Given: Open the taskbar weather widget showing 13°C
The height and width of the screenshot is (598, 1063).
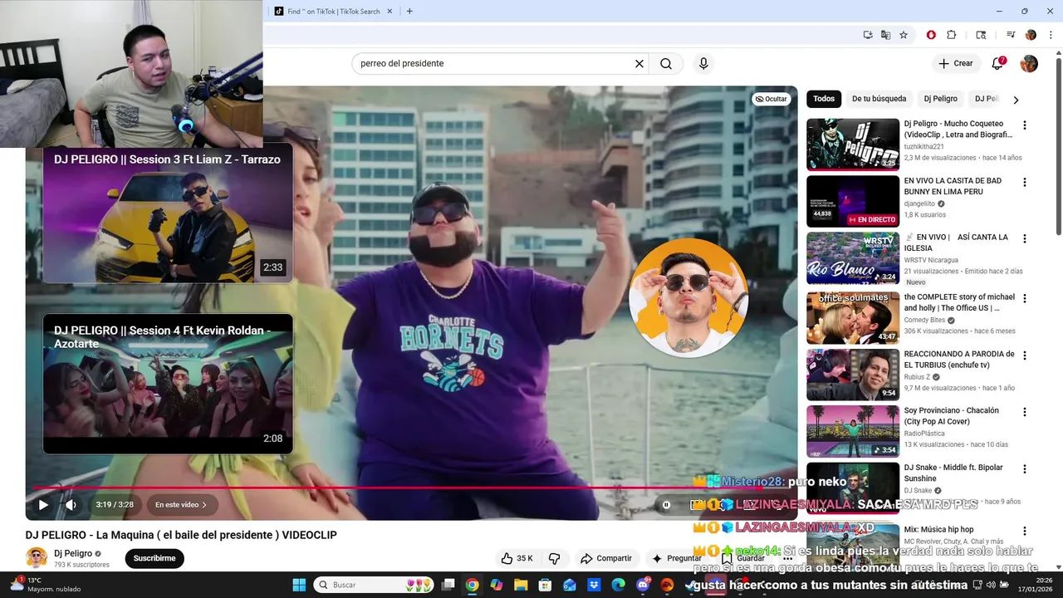Looking at the screenshot, I should [47, 585].
